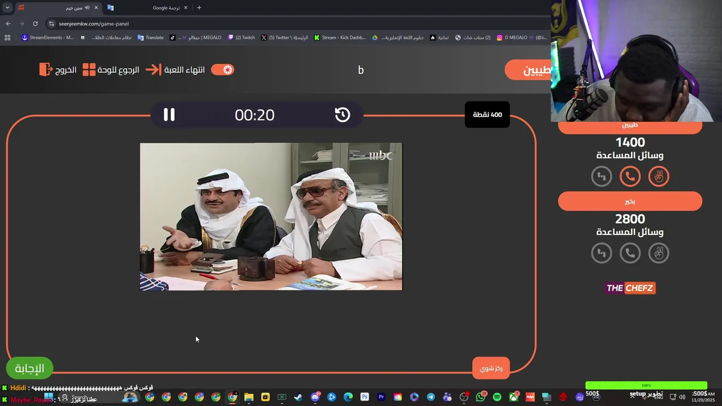Image resolution: width=722 pixels, height=406 pixels.
Task: Click the ركز شوي orange label
Action: click(491, 368)
